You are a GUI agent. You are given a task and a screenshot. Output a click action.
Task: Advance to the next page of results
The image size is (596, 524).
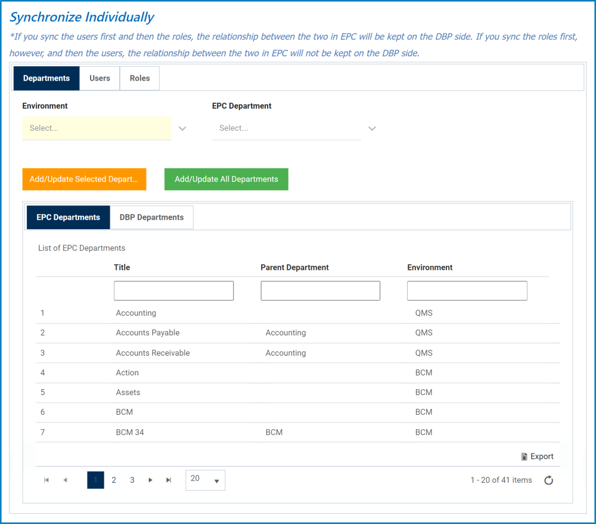coord(150,480)
